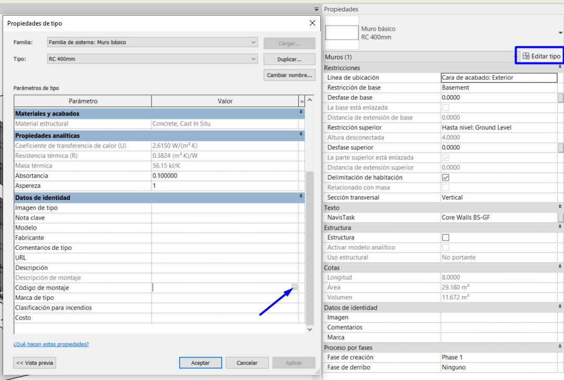564x380 pixels.
Task: Click the Cancelar button
Action: pyautogui.click(x=247, y=363)
